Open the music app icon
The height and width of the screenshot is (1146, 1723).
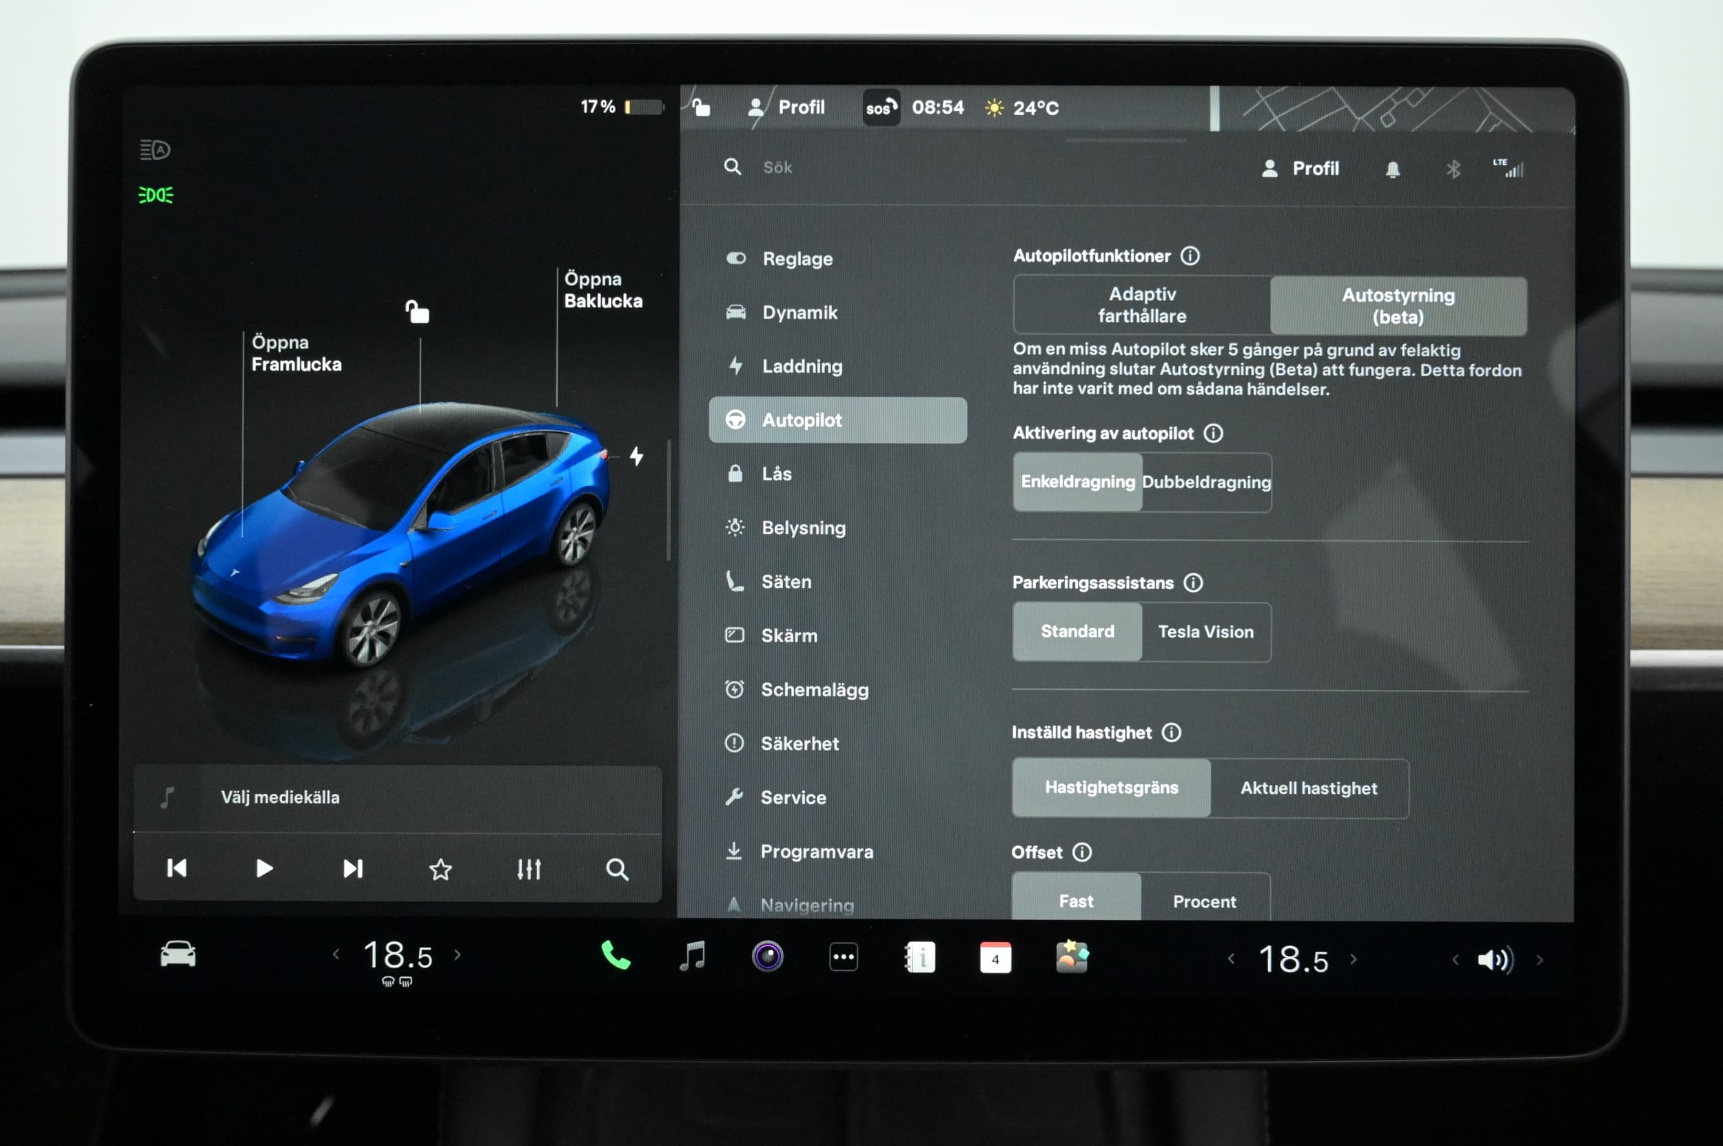pos(692,955)
